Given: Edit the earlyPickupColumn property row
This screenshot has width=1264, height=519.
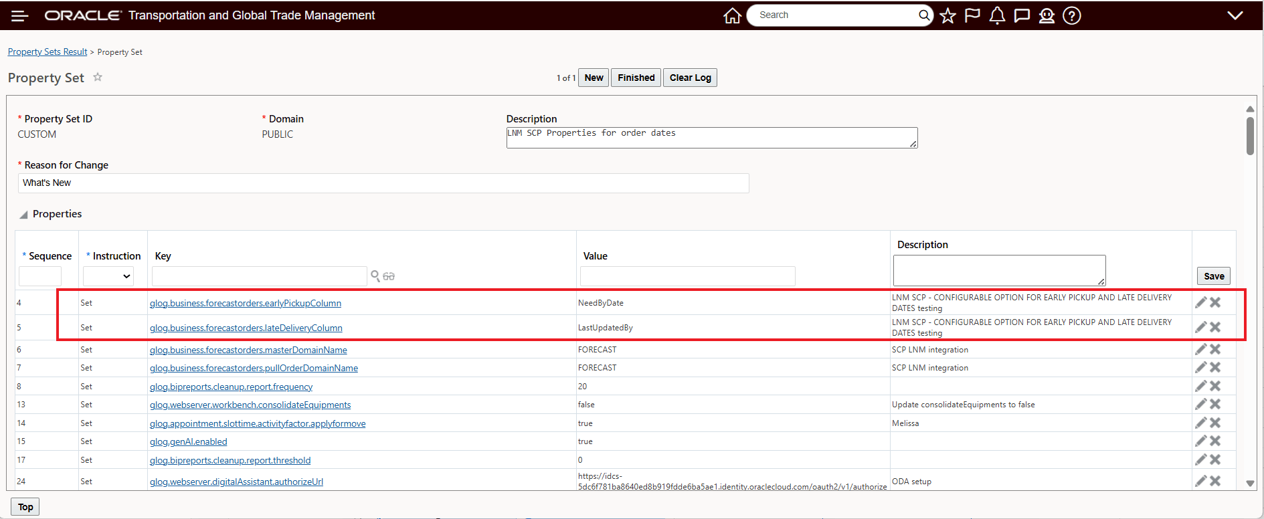Looking at the screenshot, I should point(1201,302).
